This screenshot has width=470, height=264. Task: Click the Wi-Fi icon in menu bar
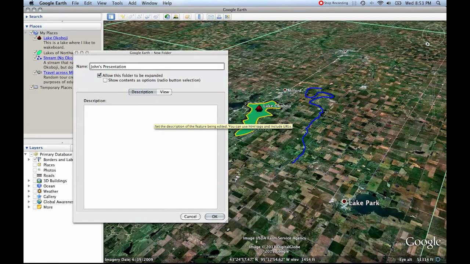380,3
